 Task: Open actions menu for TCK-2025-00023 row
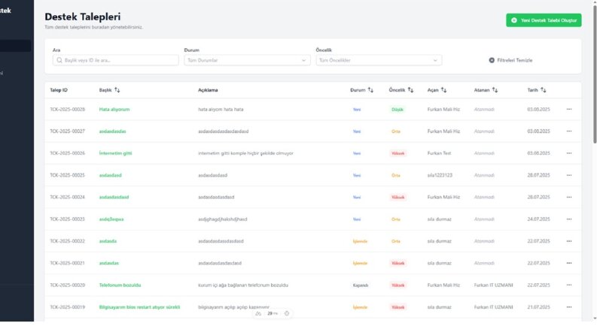[569, 219]
